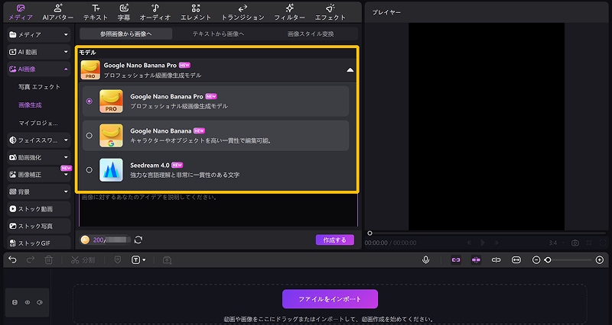Open the メディア top tab
Image resolution: width=612 pixels, height=325 pixels.
click(x=21, y=12)
